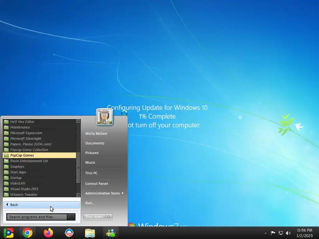The width and height of the screenshot is (319, 239).
Task: Launch Google Chrome from the taskbar
Action: point(27,233)
